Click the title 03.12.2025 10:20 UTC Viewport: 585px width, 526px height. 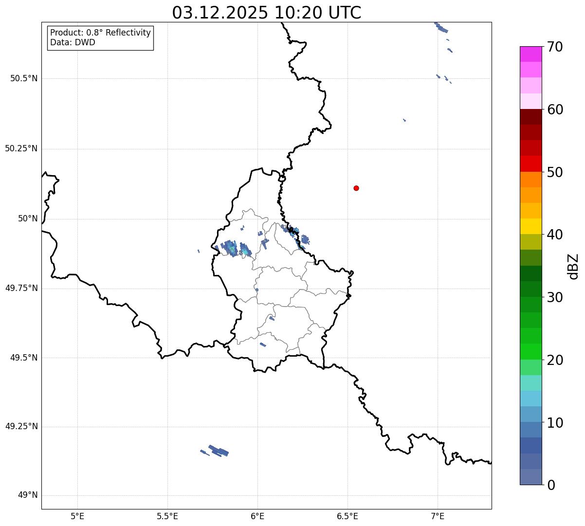point(267,13)
